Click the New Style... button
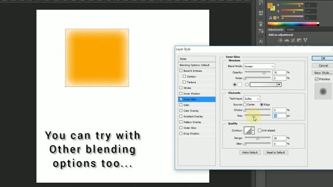Screen dimensions: 333x187 (323, 73)
